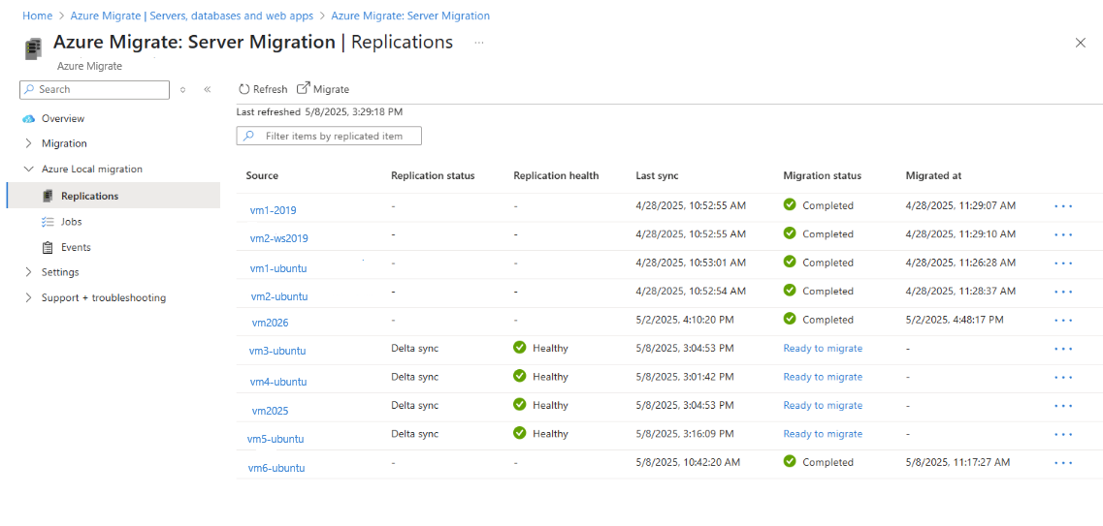Viewport: 1103px width, 526px height.
Task: Open the vm2026 source link
Action: pyautogui.click(x=270, y=323)
